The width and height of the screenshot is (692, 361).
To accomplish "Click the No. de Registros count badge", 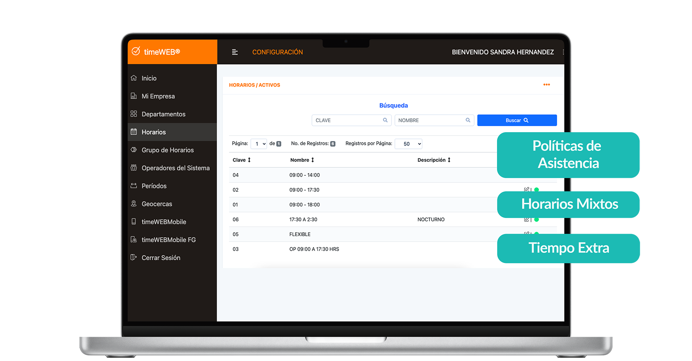I will [x=333, y=144].
